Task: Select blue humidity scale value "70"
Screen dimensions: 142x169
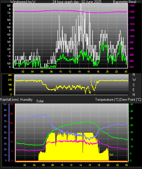Action: click(x=5, y=121)
